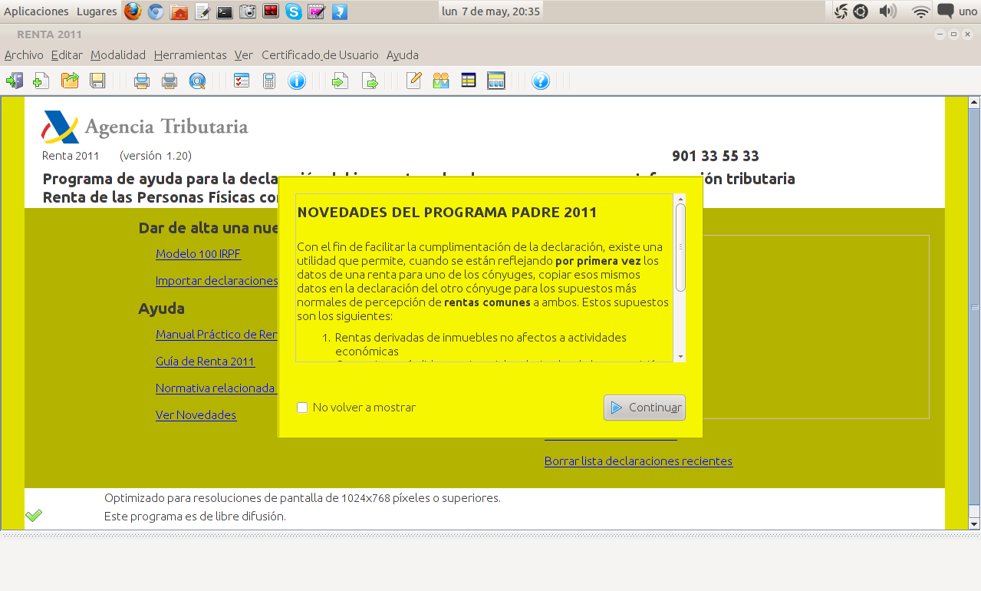Viewport: 981px width, 591px height.
Task: Open the Ayuda menu
Action: (x=403, y=55)
